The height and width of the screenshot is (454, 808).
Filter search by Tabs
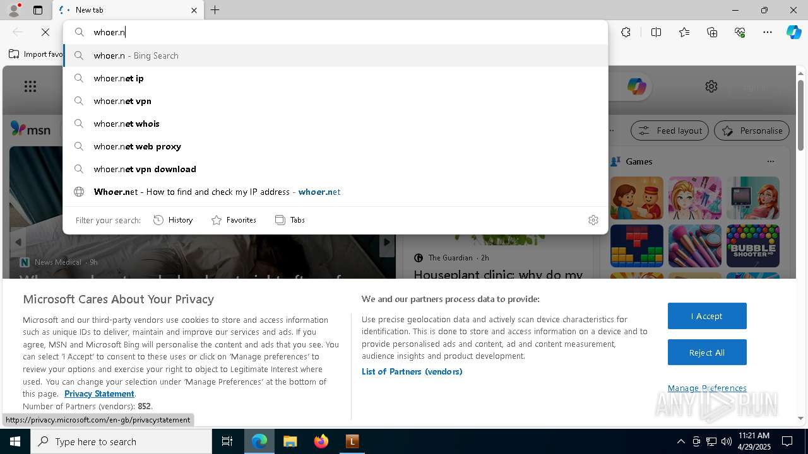pos(290,220)
